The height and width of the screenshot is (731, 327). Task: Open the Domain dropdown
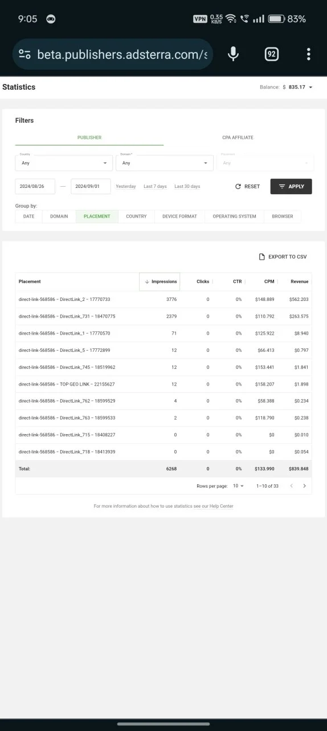click(165, 163)
